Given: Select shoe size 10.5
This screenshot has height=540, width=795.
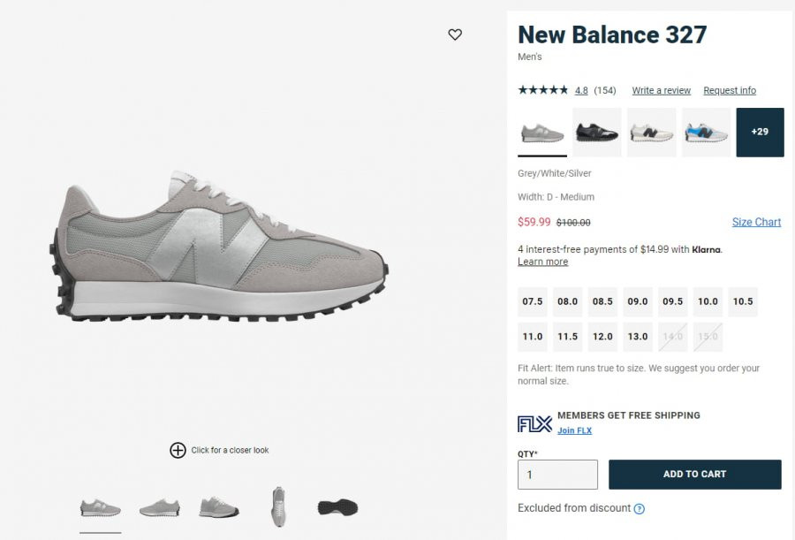Looking at the screenshot, I should pyautogui.click(x=743, y=301).
